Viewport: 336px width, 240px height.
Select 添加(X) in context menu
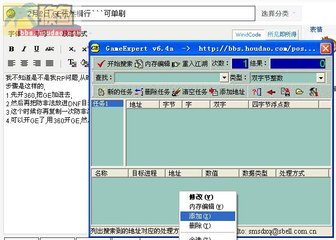[x=208, y=216]
